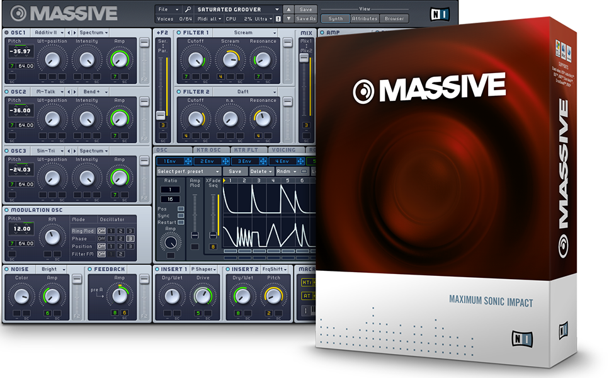Image resolution: width=609 pixels, height=378 pixels.
Task: Toggle OSC3 power button
Action: pos(6,151)
